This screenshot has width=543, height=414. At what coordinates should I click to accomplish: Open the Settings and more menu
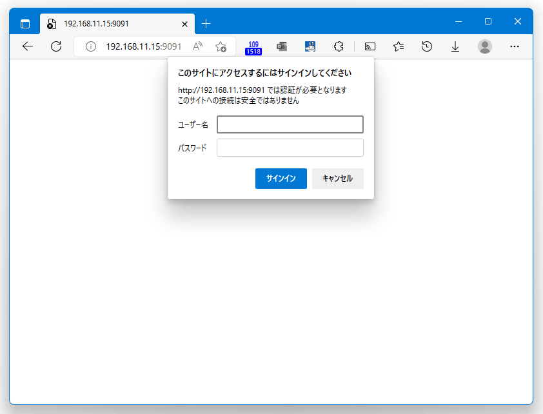coord(515,46)
